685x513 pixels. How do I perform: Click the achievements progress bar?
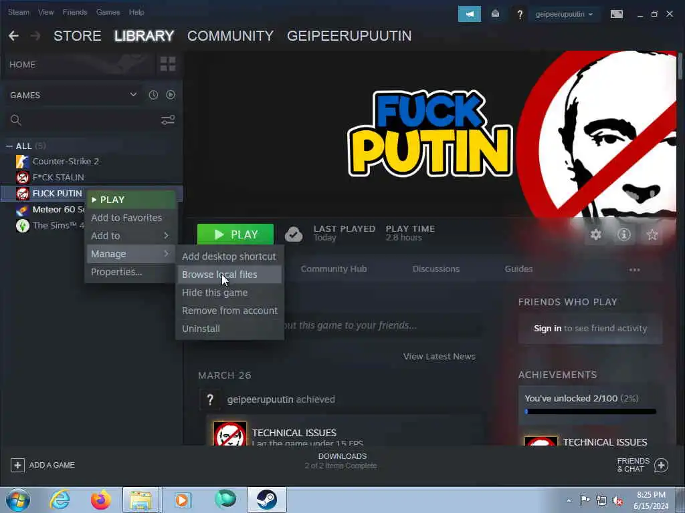click(590, 411)
